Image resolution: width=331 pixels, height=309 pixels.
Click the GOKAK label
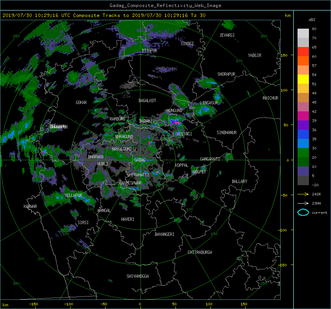(81, 103)
